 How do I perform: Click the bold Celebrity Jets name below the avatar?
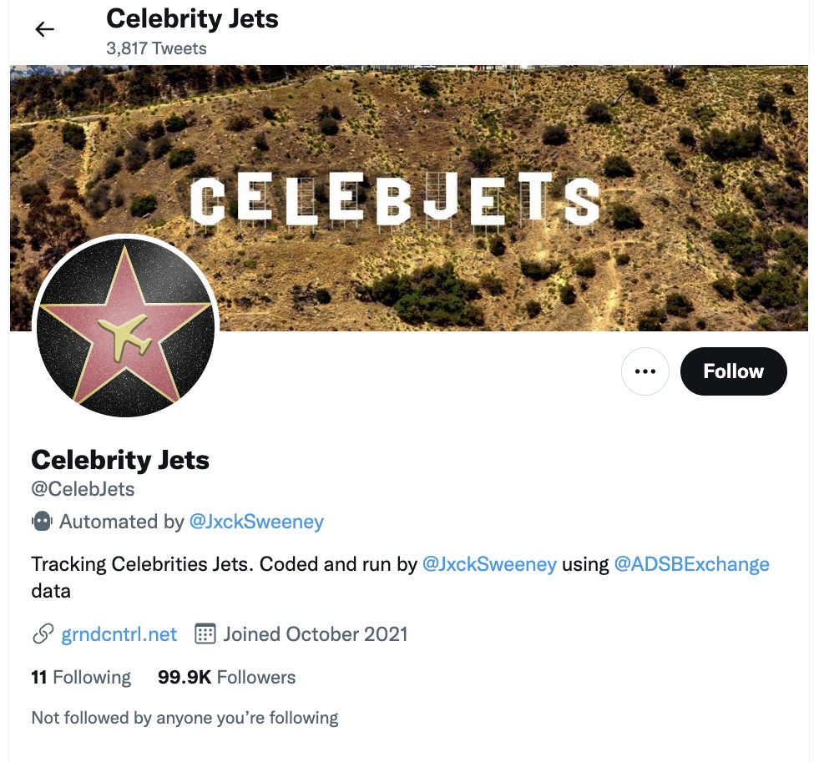(x=120, y=459)
